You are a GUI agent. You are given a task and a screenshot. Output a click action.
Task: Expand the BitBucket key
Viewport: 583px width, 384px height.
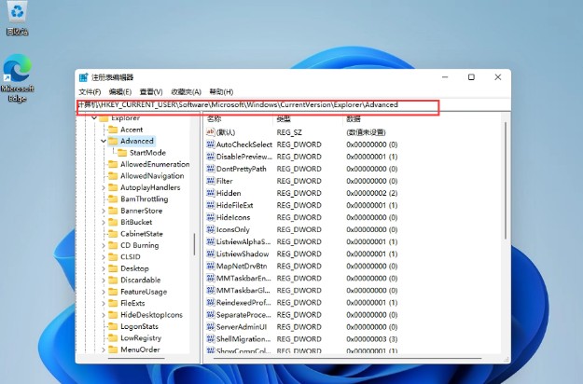tap(104, 222)
